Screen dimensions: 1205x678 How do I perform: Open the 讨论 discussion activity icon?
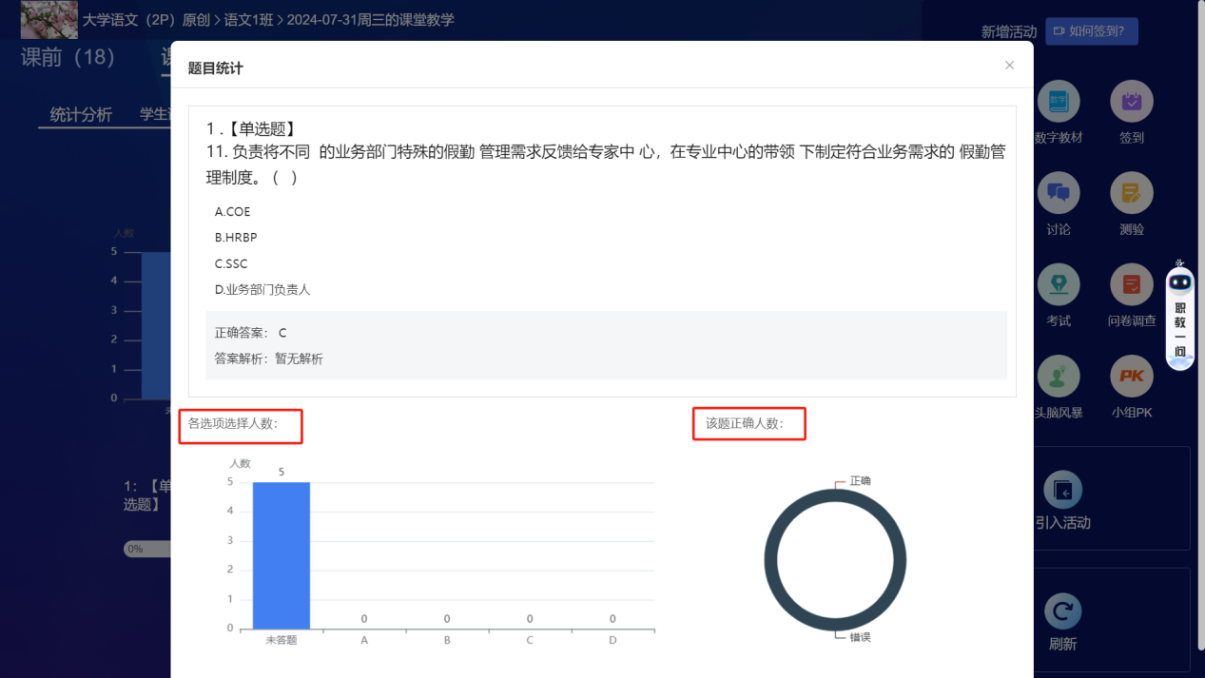coord(1058,193)
